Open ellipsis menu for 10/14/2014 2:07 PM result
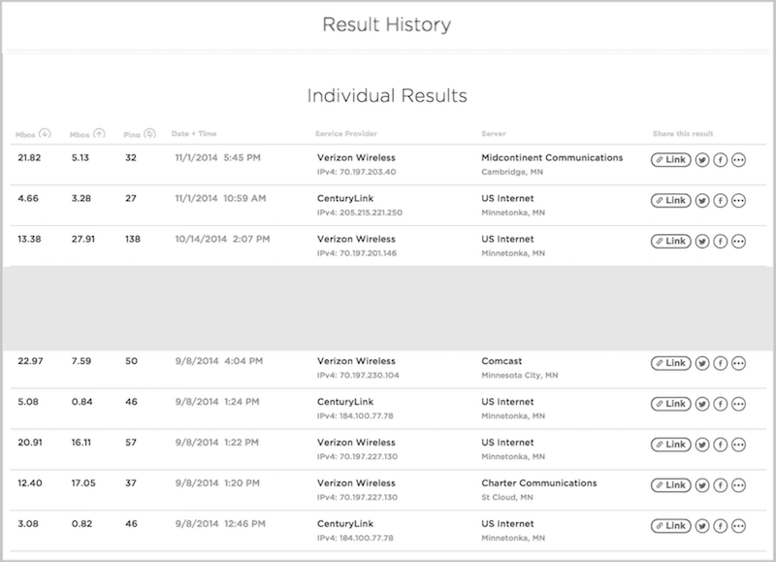 (x=739, y=241)
